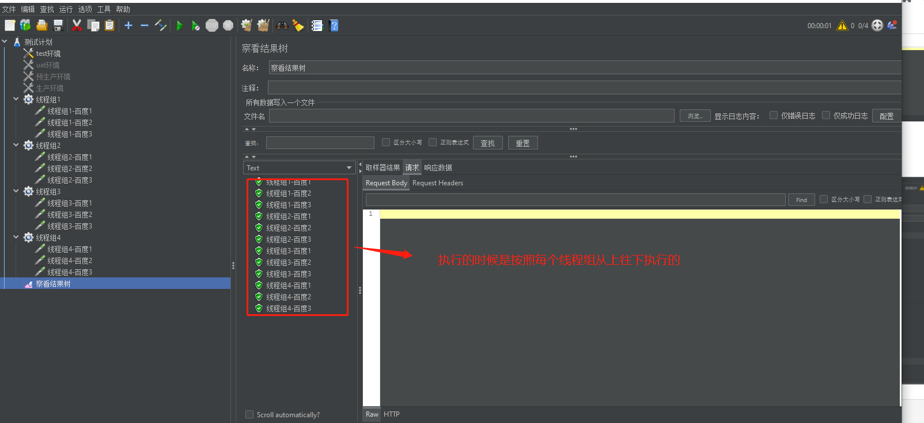Click the New test plan icon
This screenshot has height=423, width=924.
pyautogui.click(x=10, y=25)
